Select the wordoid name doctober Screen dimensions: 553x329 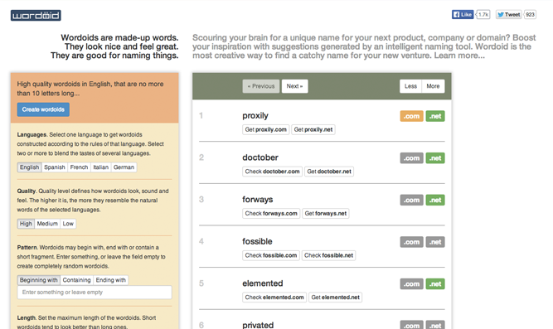pyautogui.click(x=260, y=157)
